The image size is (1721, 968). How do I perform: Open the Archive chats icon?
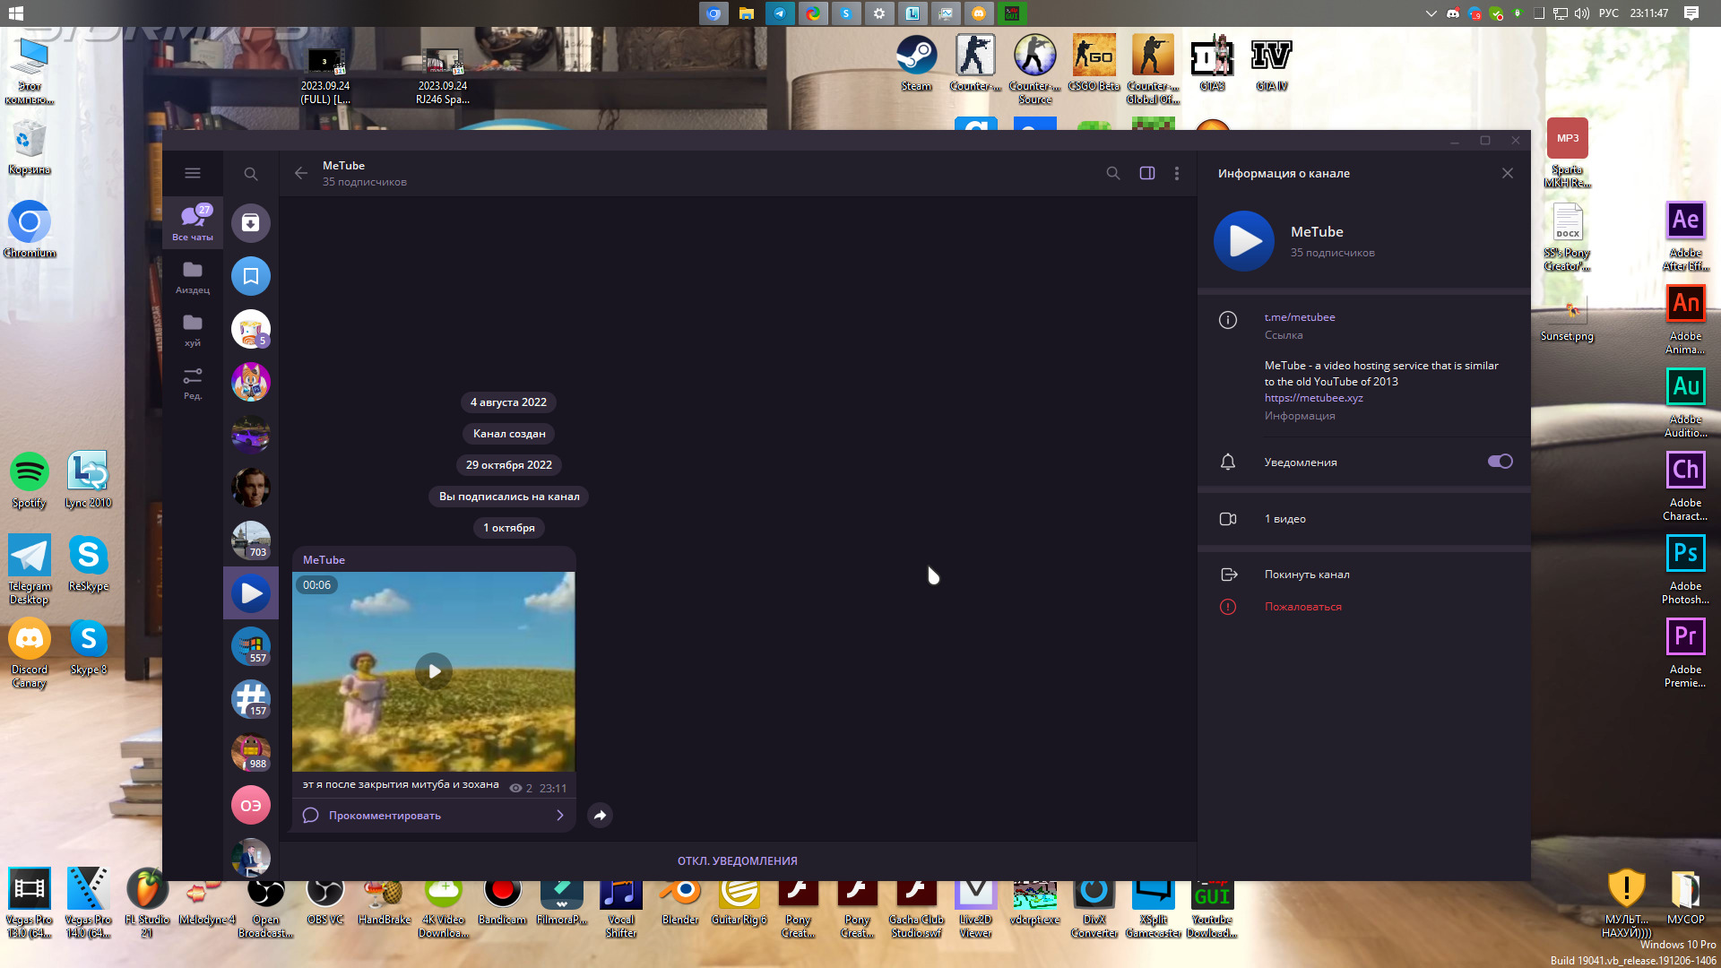tap(251, 223)
